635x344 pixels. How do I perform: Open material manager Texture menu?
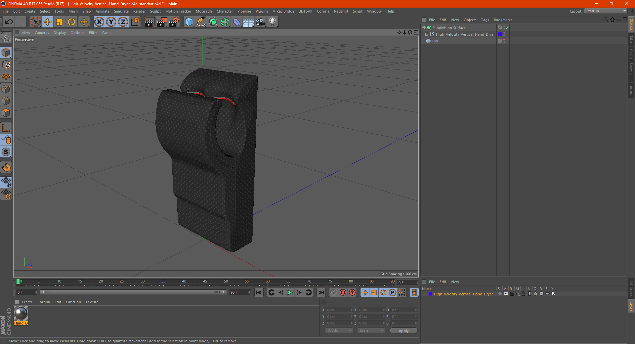tap(92, 302)
